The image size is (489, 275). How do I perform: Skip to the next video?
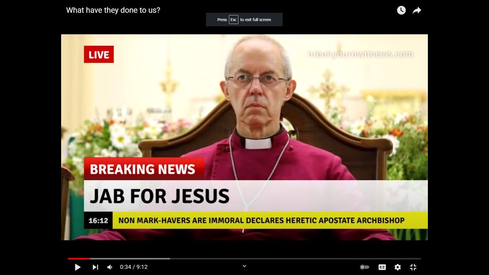95,267
